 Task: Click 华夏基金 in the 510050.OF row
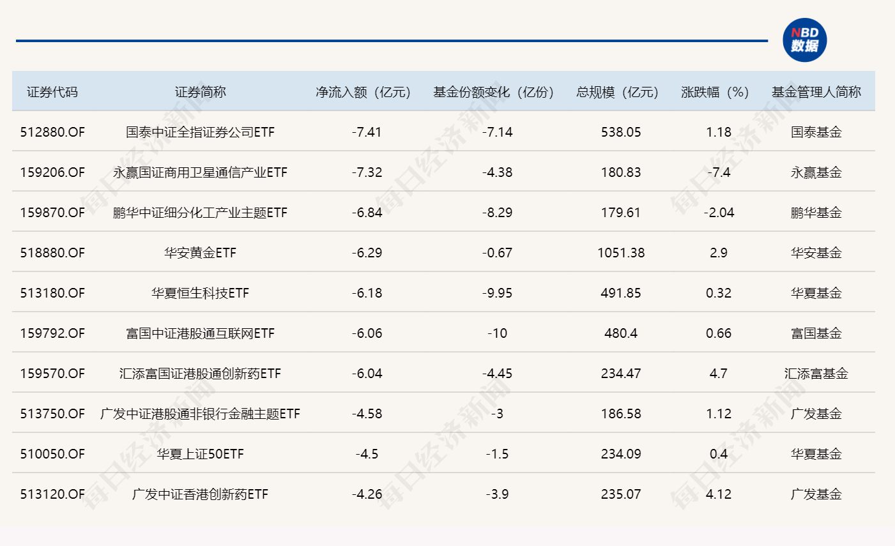click(x=816, y=454)
